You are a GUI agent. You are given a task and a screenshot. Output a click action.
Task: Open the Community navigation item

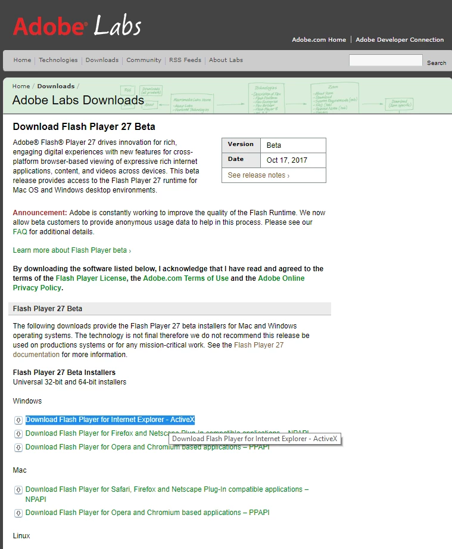pos(144,60)
